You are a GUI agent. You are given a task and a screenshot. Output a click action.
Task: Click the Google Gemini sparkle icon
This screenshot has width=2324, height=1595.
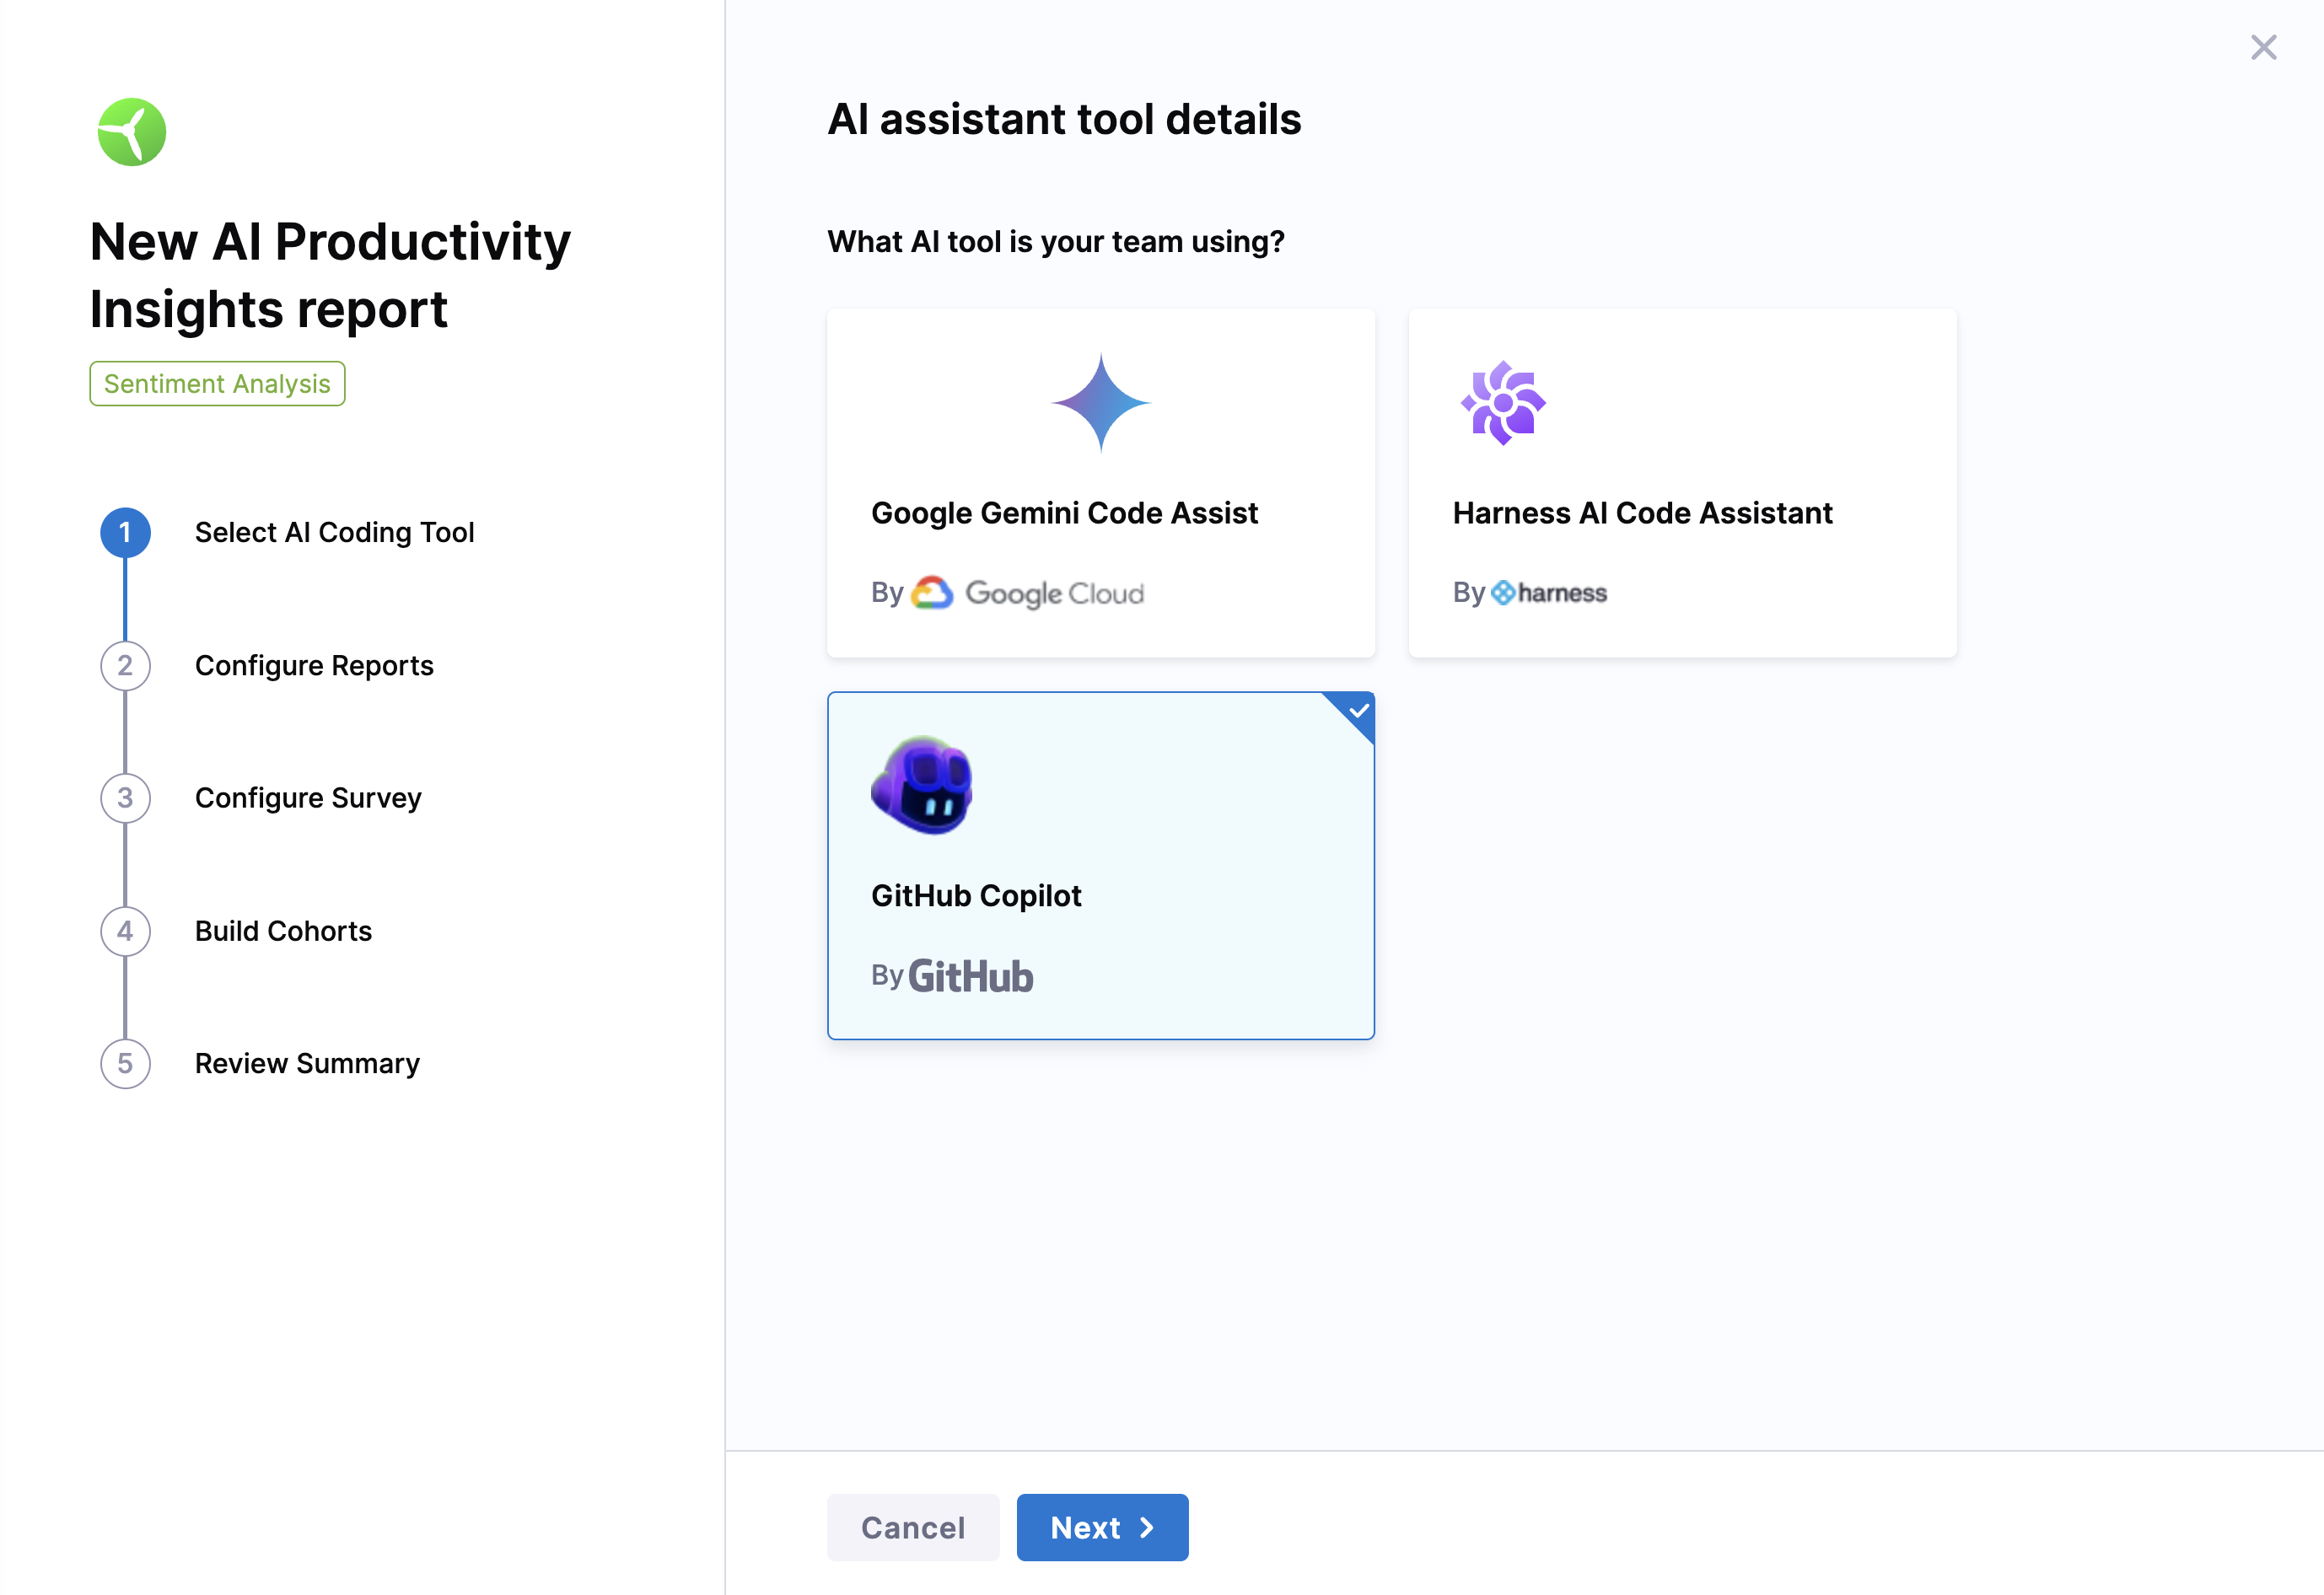1101,402
